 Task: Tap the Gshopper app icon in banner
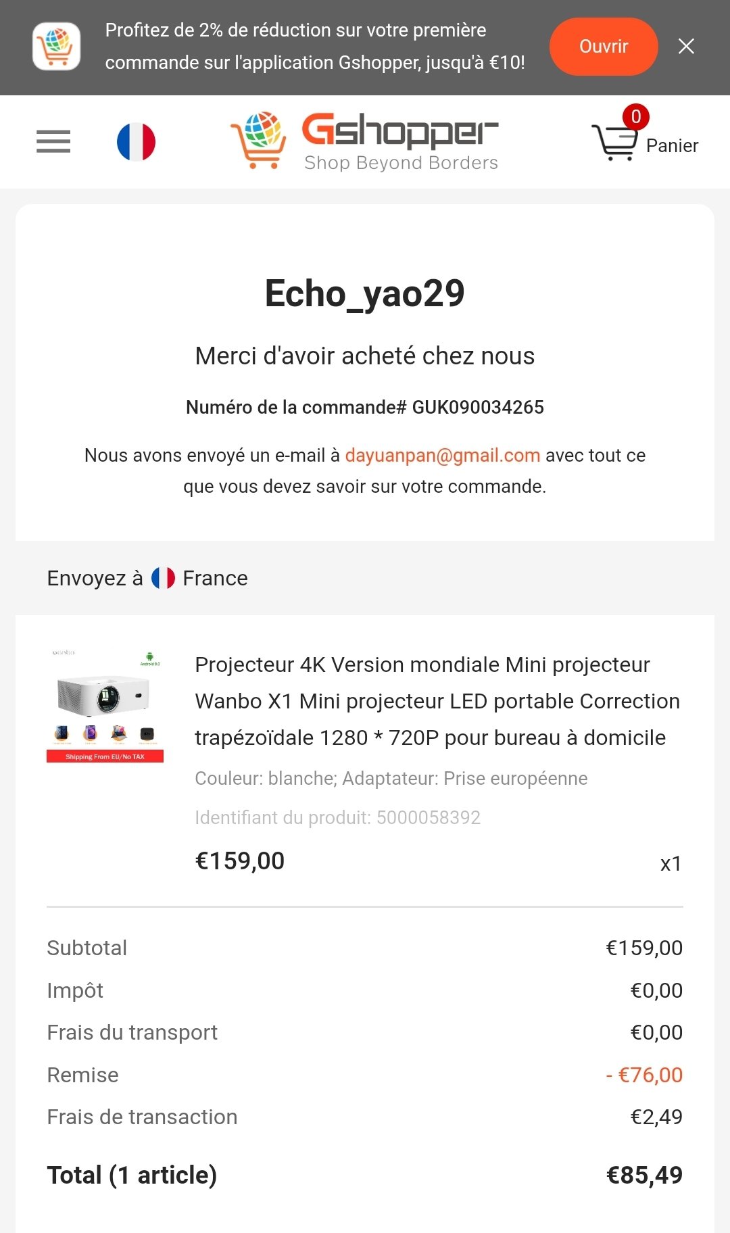tap(57, 46)
